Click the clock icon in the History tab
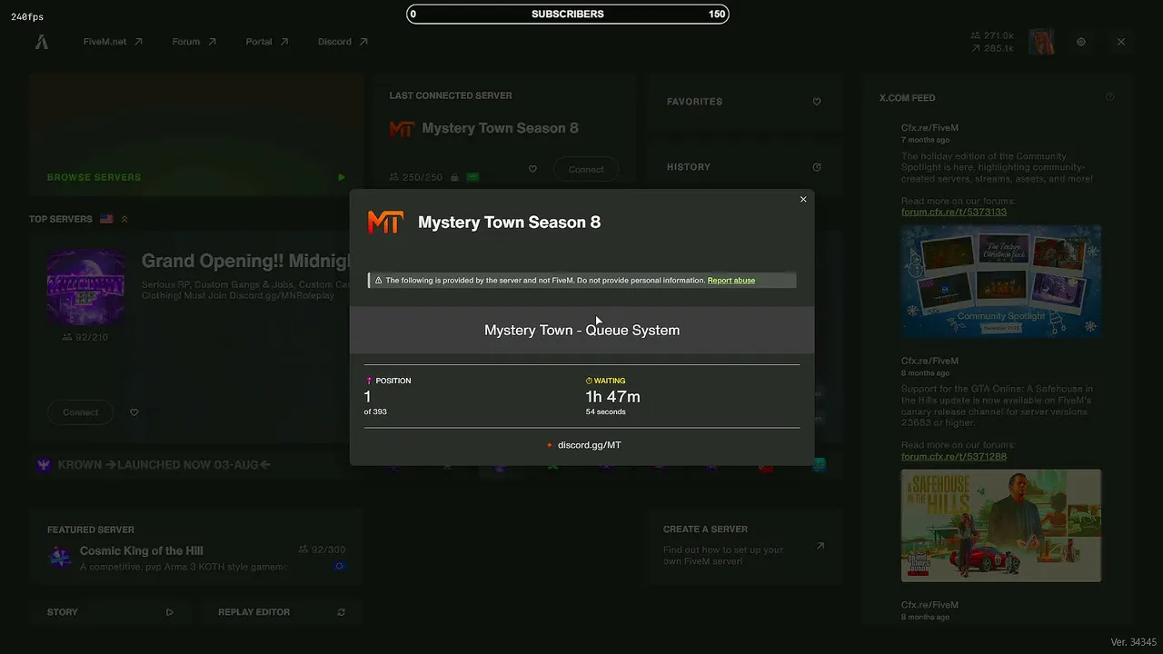This screenshot has height=654, width=1163. click(x=817, y=167)
